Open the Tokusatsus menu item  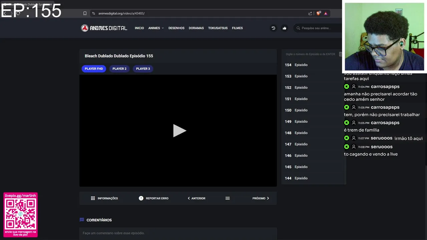click(218, 28)
